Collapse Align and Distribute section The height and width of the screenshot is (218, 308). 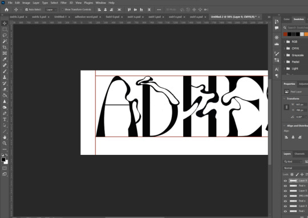tap(285, 126)
